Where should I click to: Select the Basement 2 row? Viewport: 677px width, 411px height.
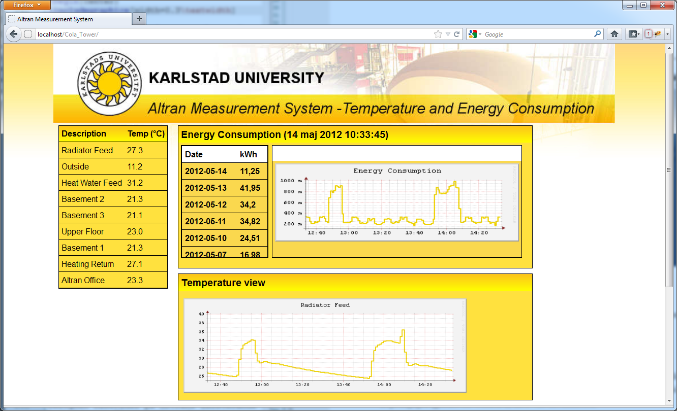coord(113,199)
